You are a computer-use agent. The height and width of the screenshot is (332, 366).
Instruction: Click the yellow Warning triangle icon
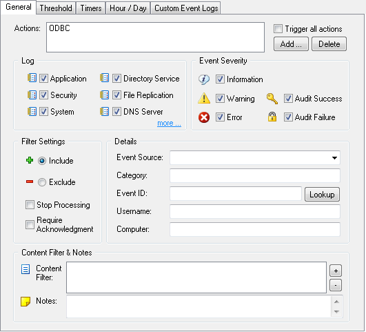[204, 98]
